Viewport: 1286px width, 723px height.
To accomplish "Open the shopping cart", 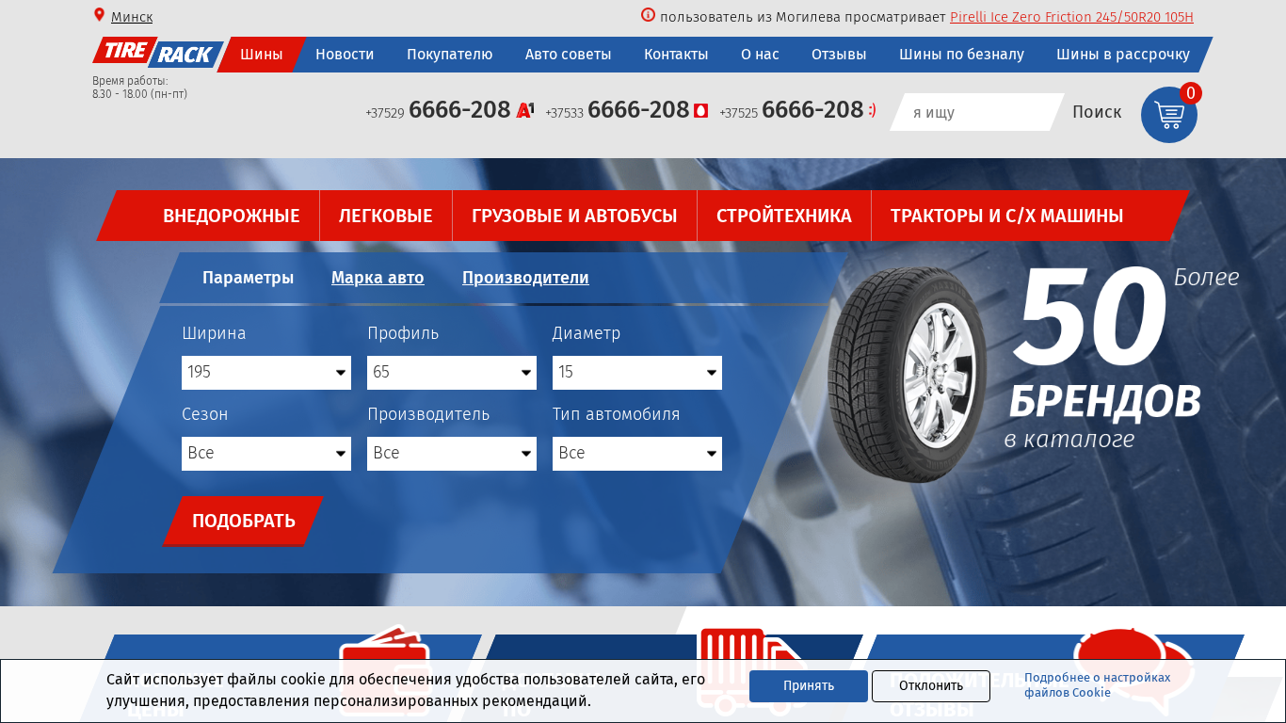I will coord(1169,115).
